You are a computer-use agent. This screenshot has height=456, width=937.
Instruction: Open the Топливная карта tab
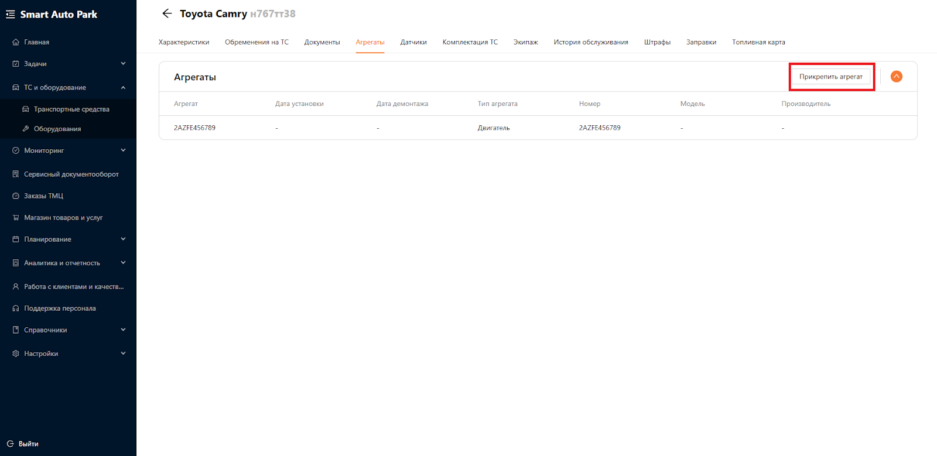pos(758,42)
